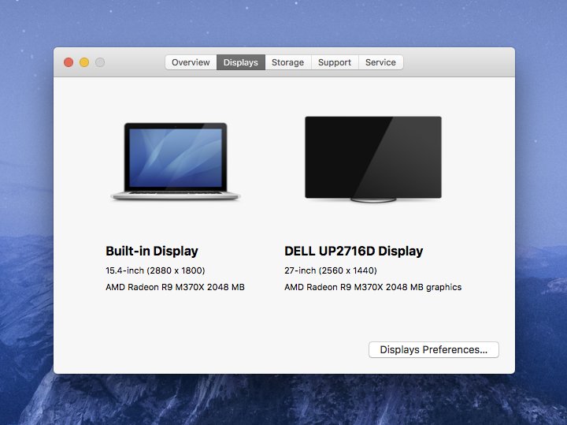Click the 15.4-inch (2880 x 1800) text
Viewport: 567px width, 425px height.
155,270
